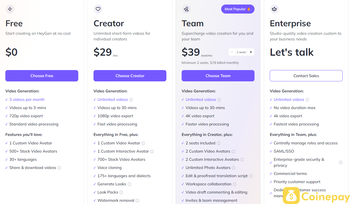The image size is (350, 204).
Task: Click 3 videos per month link
Action: 27,99
